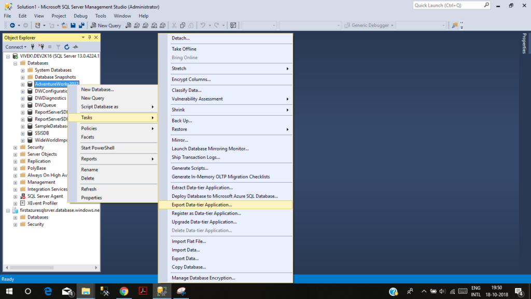Expand Databases under firstazuresqlsrver

[15, 217]
